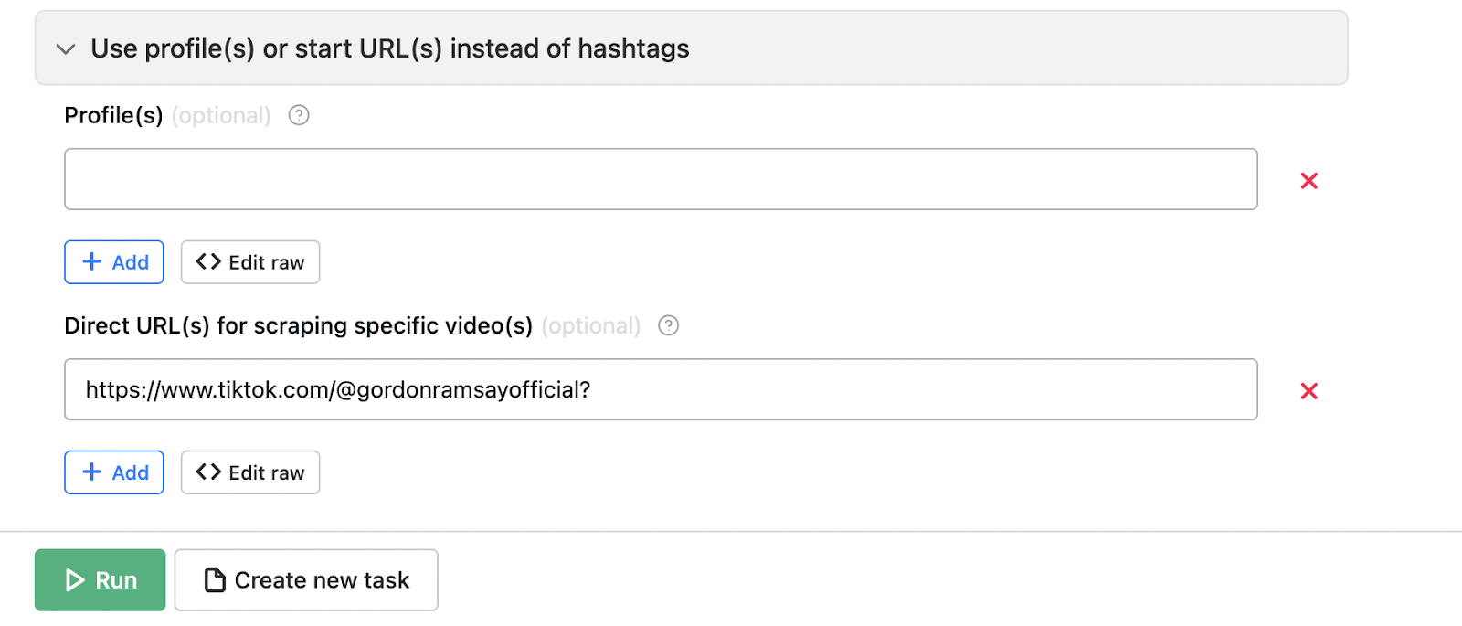Show help for Direct URL(s) for scraping videos
Screen dimensions: 1462x626
669,325
